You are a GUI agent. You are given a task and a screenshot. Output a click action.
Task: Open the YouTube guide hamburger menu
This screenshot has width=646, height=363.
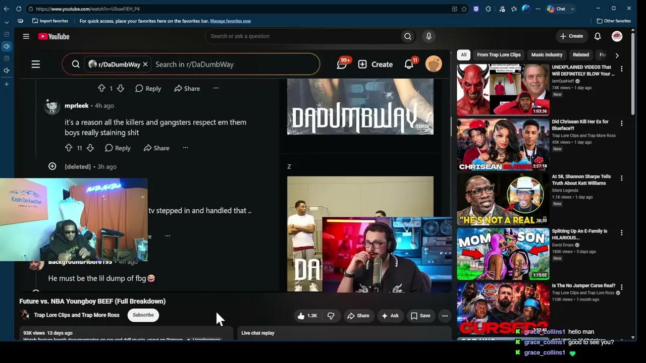[x=26, y=36]
